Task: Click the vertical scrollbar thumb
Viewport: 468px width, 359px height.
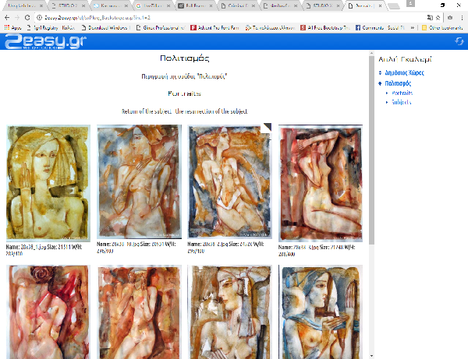Action: point(371,150)
